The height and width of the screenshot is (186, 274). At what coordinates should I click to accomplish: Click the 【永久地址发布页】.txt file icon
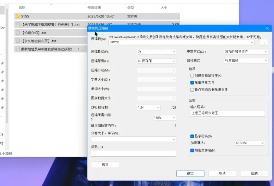[17, 41]
